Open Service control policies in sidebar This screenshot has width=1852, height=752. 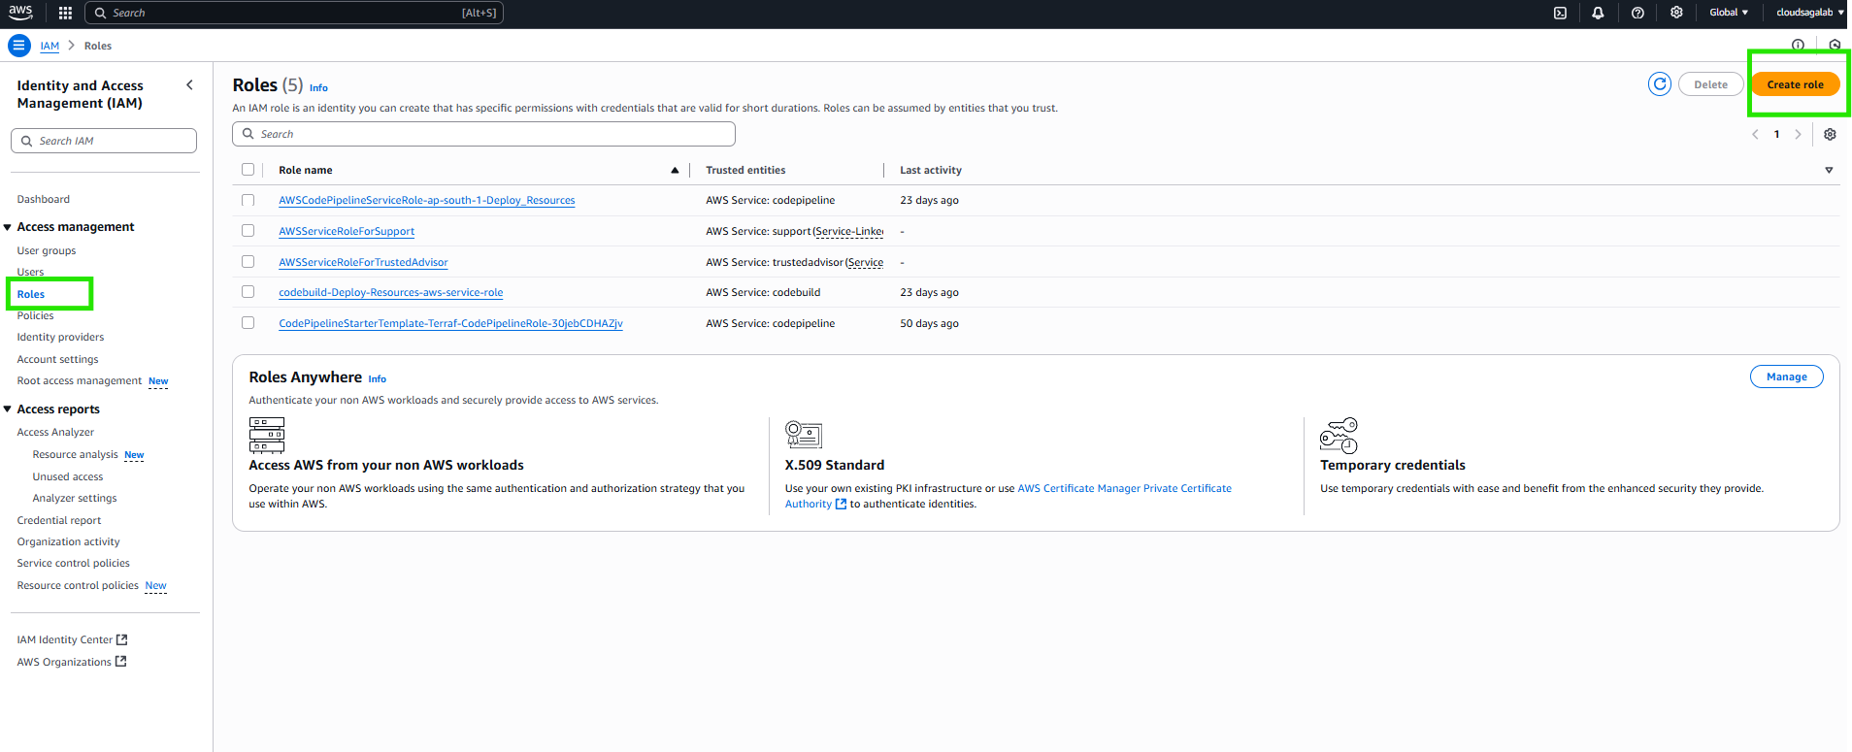[74, 563]
